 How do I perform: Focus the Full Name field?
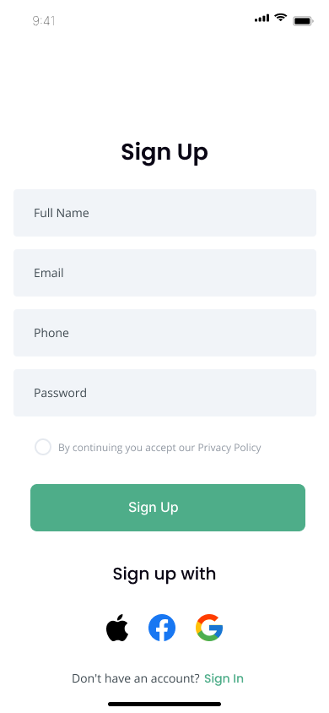pyautogui.click(x=164, y=213)
